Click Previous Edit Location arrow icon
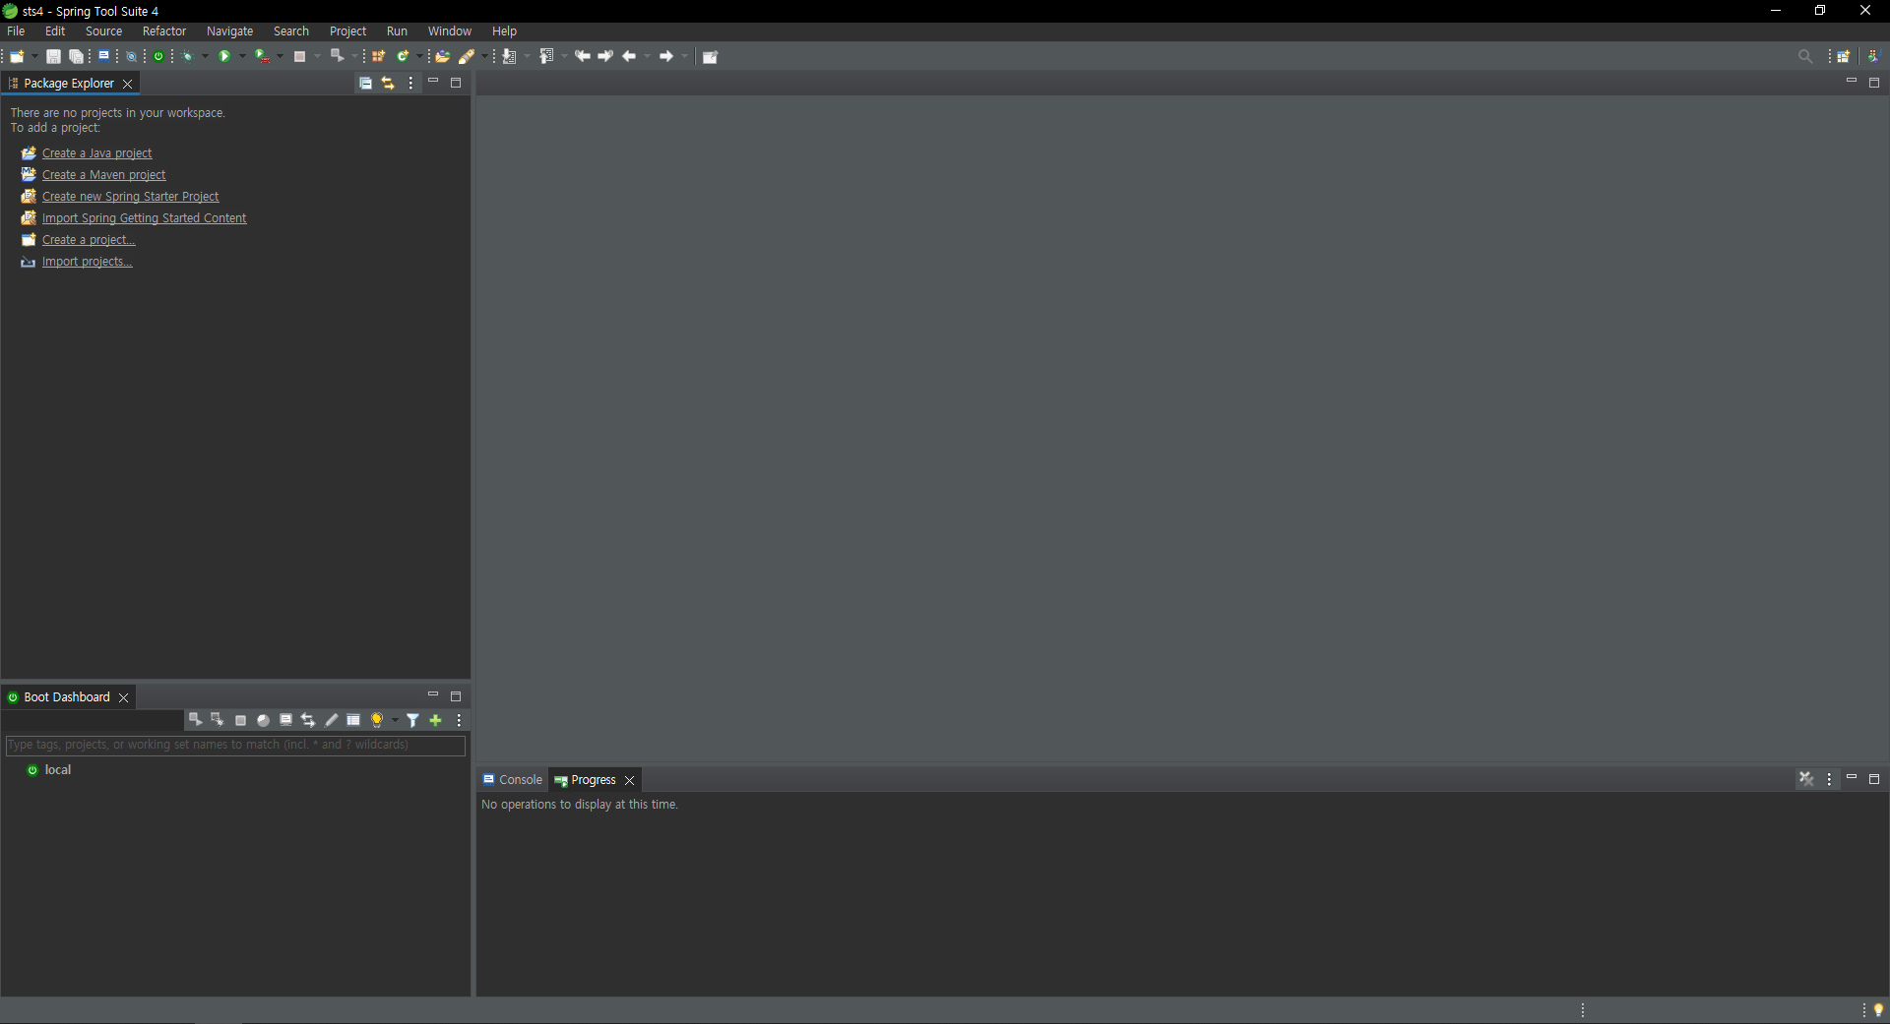The width and height of the screenshot is (1890, 1024). (583, 56)
